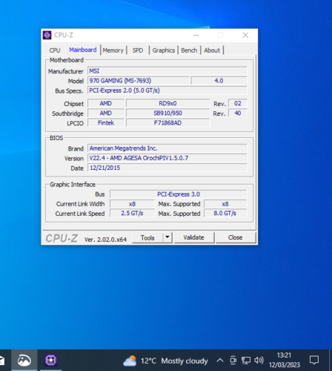
Task: Click the Chipset Rev. value 02
Action: pyautogui.click(x=238, y=103)
